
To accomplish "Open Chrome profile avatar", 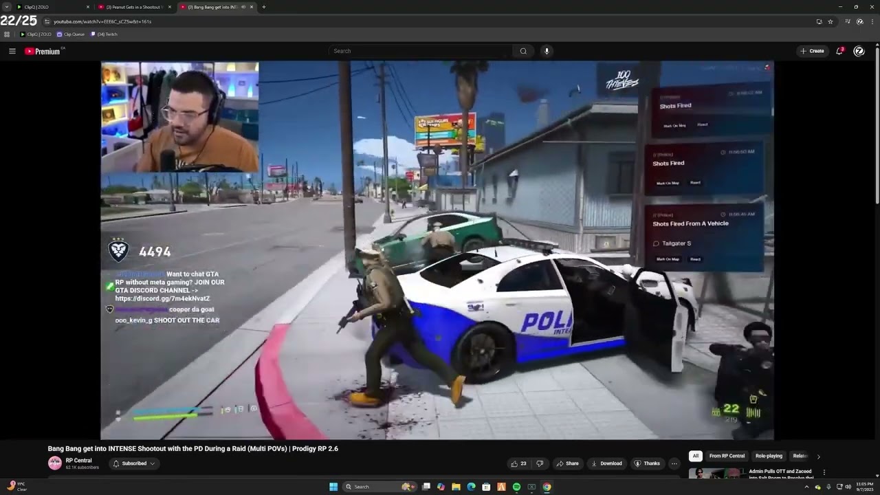I will coord(859,21).
